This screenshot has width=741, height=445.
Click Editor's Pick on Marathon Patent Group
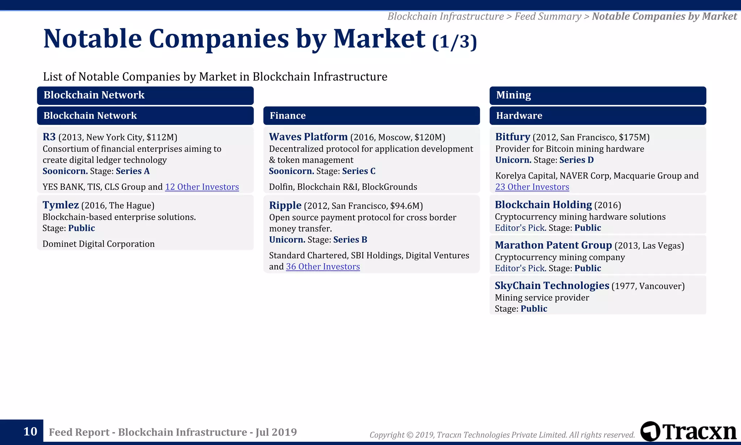tap(520, 268)
